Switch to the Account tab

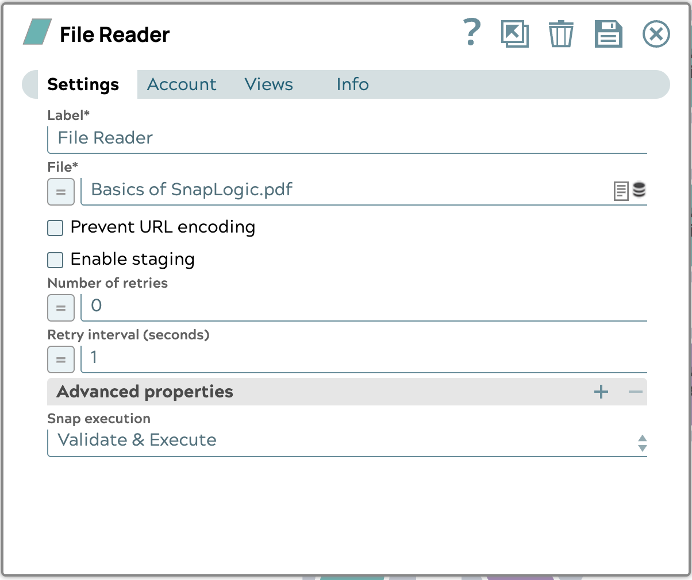(x=182, y=84)
